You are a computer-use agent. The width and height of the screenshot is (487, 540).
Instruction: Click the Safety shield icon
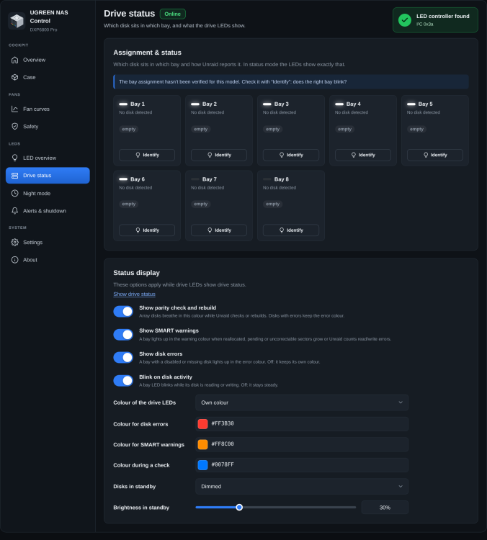click(x=15, y=127)
